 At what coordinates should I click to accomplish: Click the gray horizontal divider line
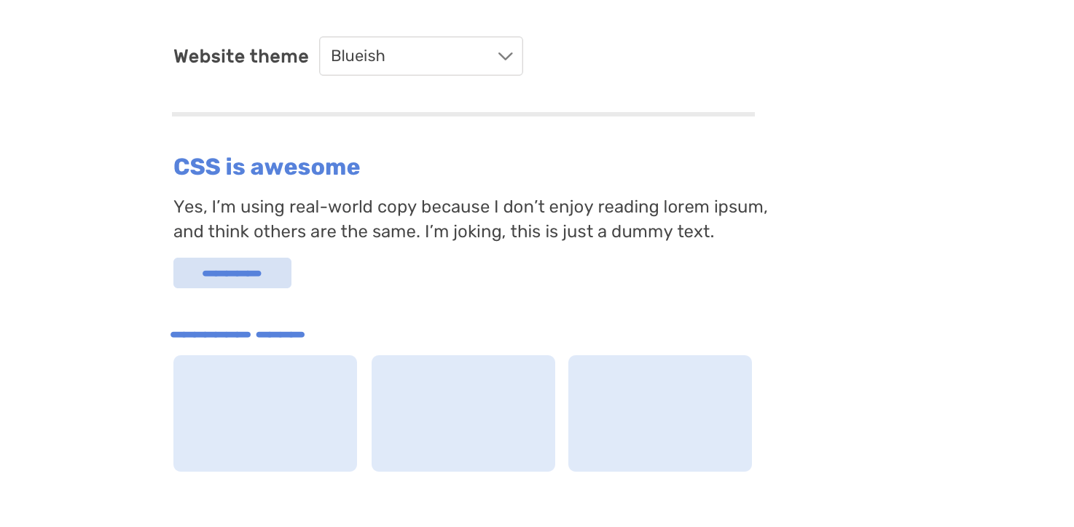pyautogui.click(x=463, y=114)
